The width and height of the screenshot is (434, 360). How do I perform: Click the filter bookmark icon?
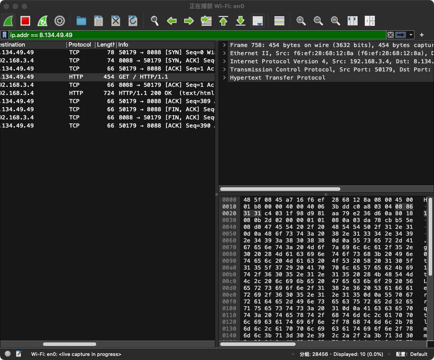pyautogui.click(x=5, y=35)
